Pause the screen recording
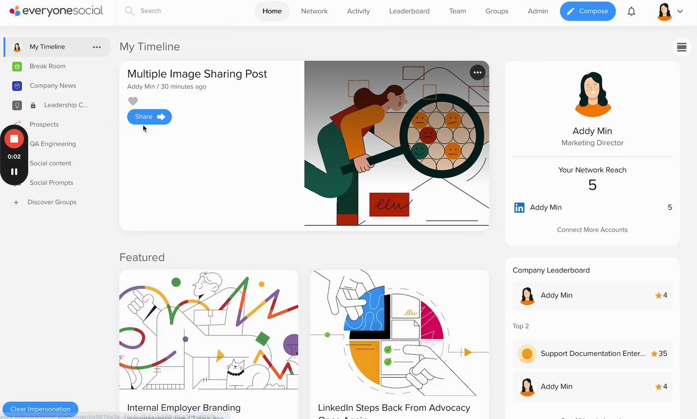Viewport: 697px width, 419px height. point(14,171)
